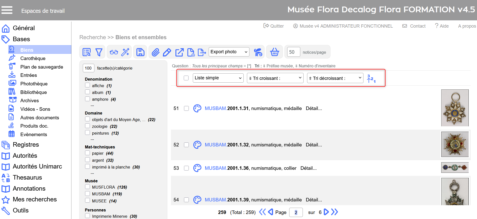Click the filter funnel icon in toolbar
Viewport: 477px width, 219px height.
(x=99, y=52)
